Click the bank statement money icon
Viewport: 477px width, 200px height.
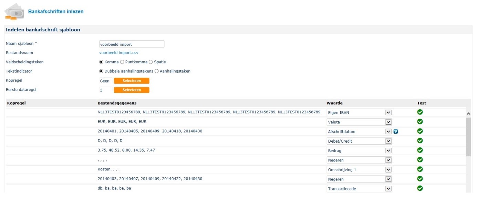[x=14, y=12]
